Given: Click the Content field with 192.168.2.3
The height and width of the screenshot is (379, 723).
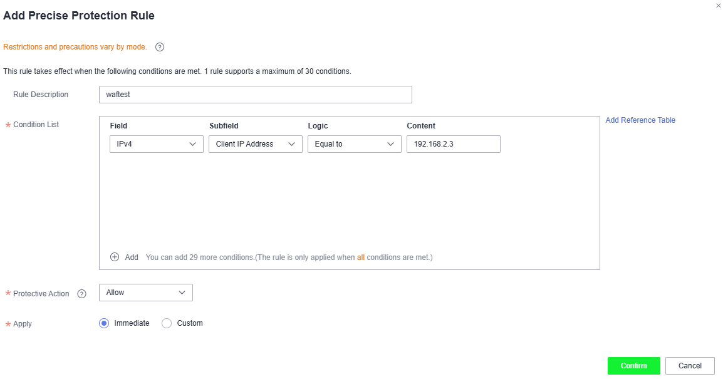Looking at the screenshot, I should 453,144.
